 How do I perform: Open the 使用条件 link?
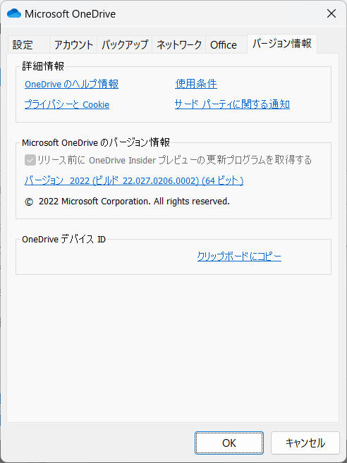[196, 84]
